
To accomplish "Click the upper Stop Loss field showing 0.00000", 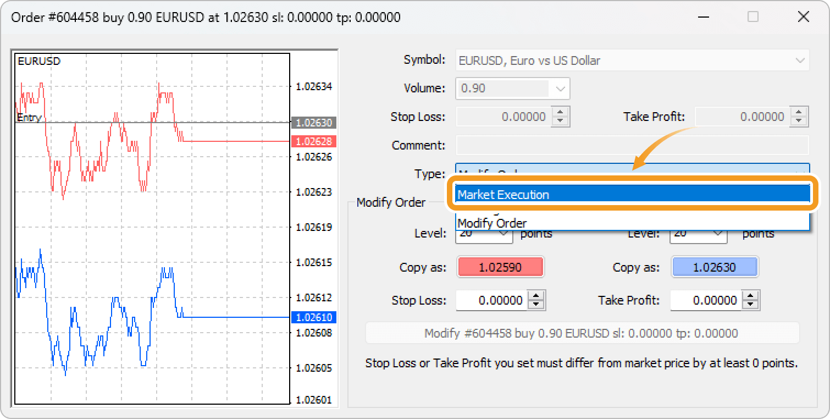I will (503, 117).
